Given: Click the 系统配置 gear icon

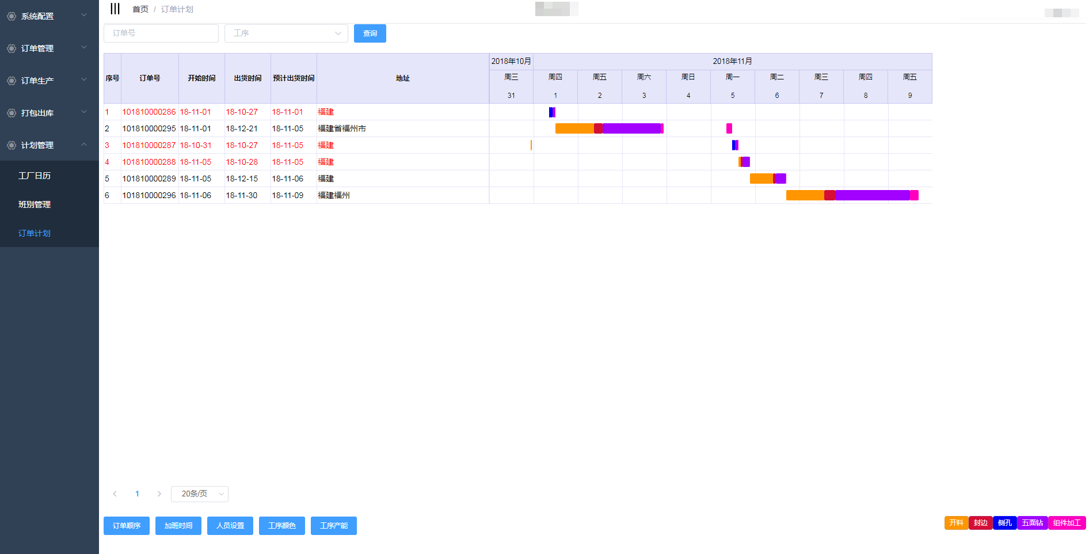Looking at the screenshot, I should coord(12,16).
